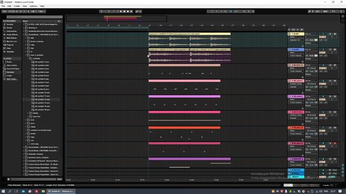Toggle '1 Audio' track activator button

tap(323, 34)
